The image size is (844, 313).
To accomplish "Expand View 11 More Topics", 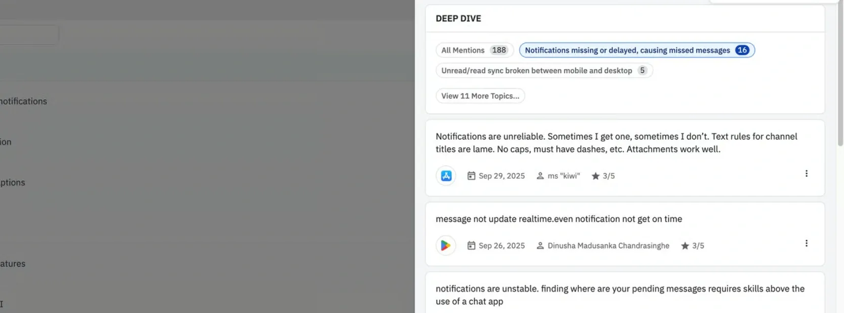I will (x=480, y=96).
